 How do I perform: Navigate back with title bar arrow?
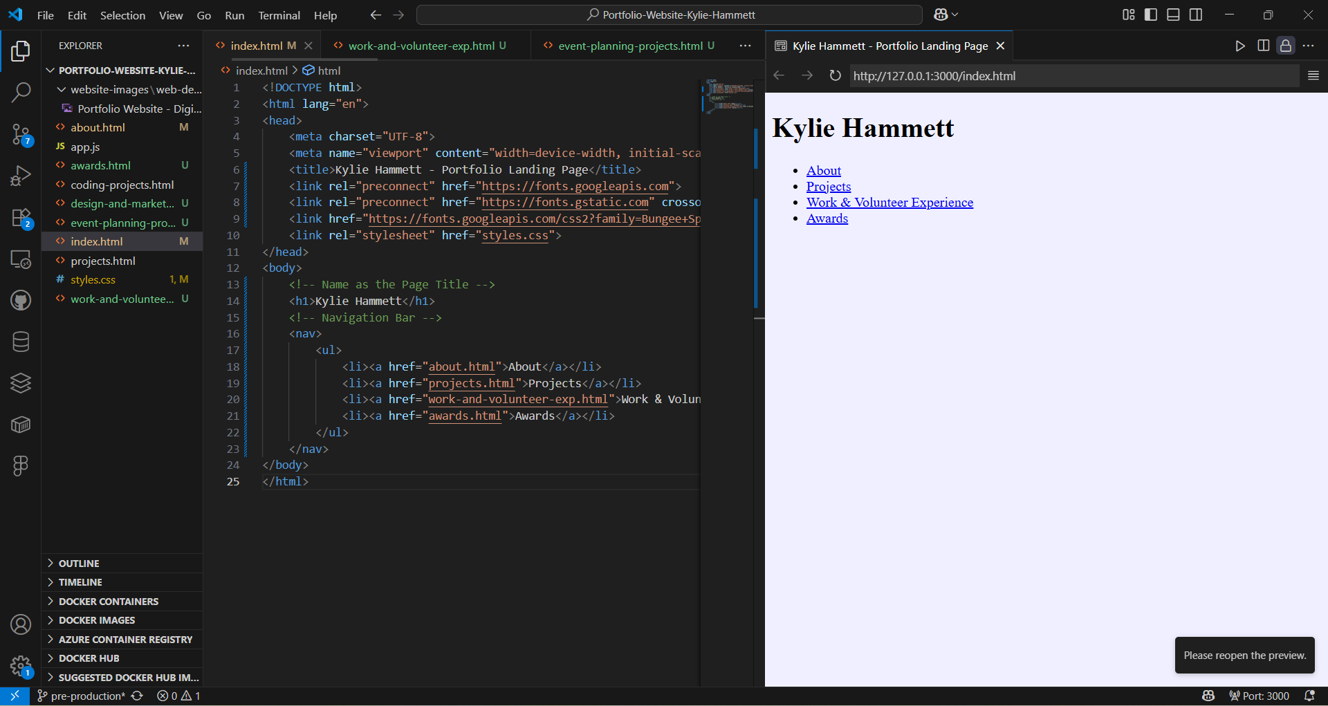(x=376, y=15)
